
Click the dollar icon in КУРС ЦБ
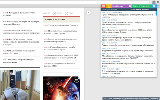click(x=54, y=13)
